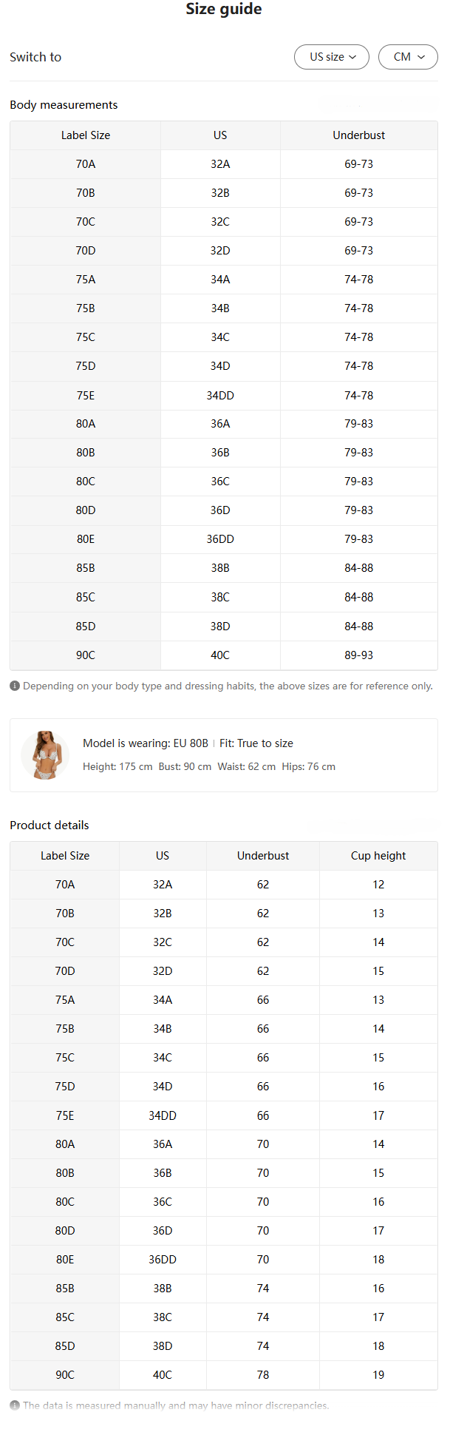Click the 34DD cell in Product details
The width and height of the screenshot is (450, 1435).
(163, 1115)
